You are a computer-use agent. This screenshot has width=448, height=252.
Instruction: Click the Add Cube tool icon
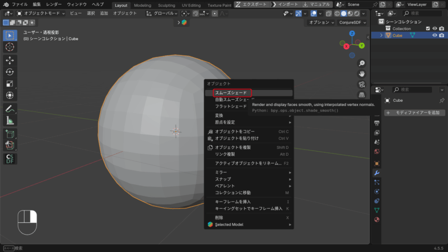[10, 134]
